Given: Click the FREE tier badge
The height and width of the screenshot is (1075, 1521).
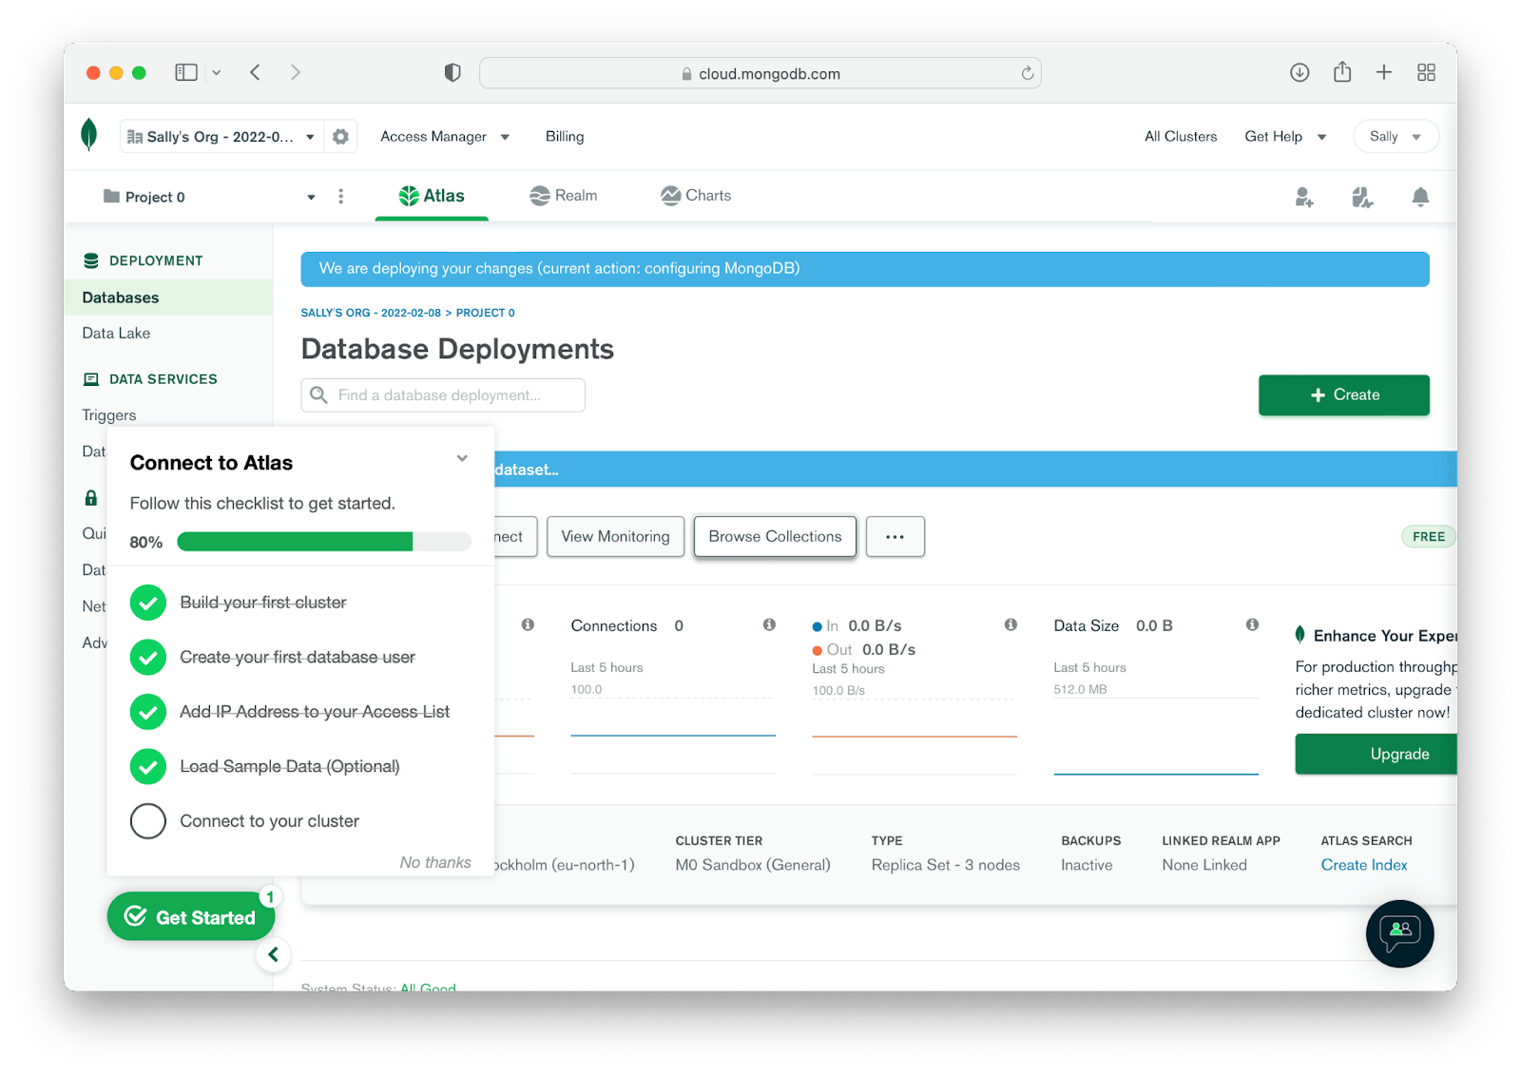Looking at the screenshot, I should (1428, 537).
